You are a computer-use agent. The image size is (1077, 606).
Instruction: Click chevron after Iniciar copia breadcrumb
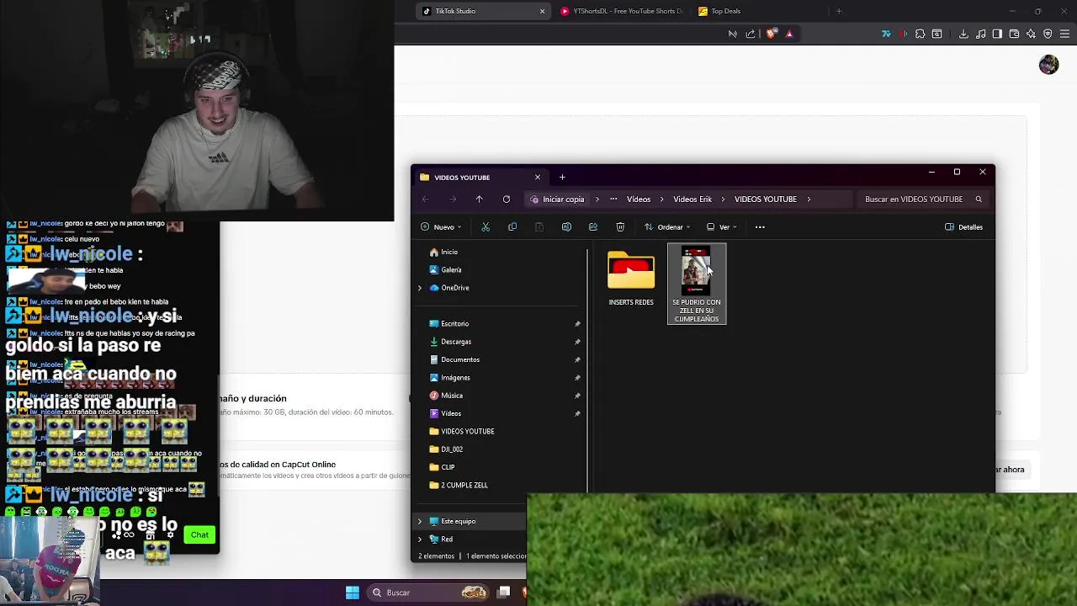pos(597,199)
